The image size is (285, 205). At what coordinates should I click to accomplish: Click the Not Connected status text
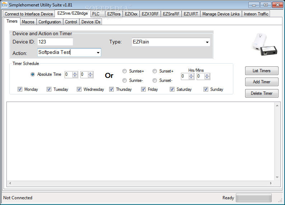tap(18, 198)
